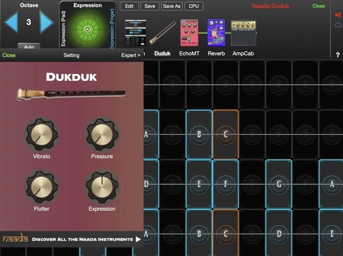Click the Vibrato label
This screenshot has width=343, height=256.
[42, 156]
